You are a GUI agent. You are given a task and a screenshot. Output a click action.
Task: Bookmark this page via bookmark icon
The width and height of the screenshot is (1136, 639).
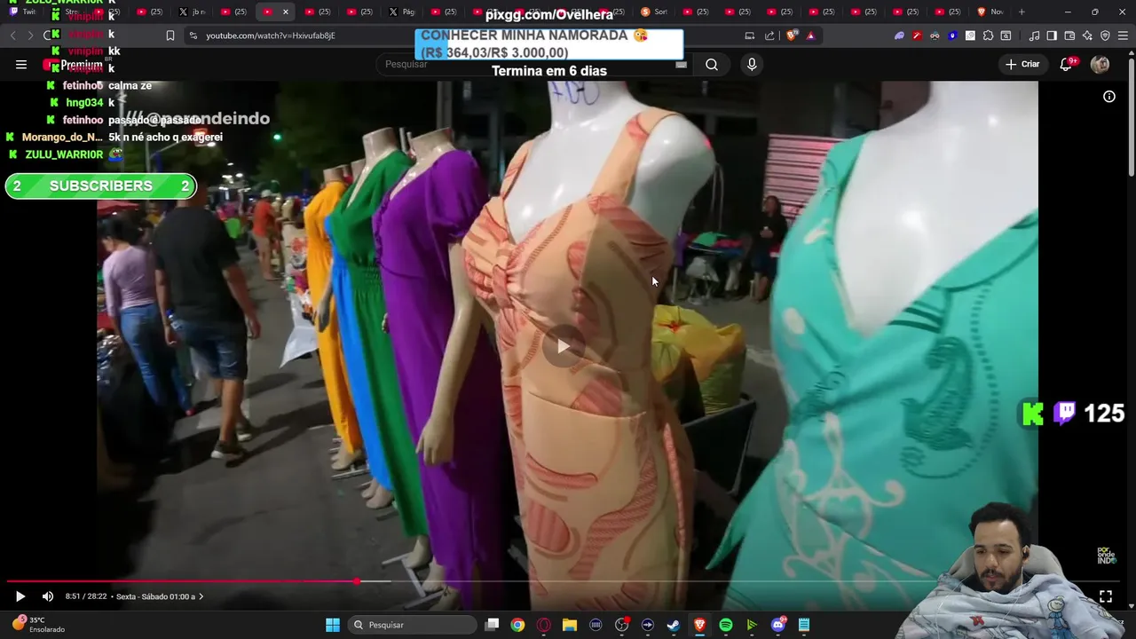(170, 35)
